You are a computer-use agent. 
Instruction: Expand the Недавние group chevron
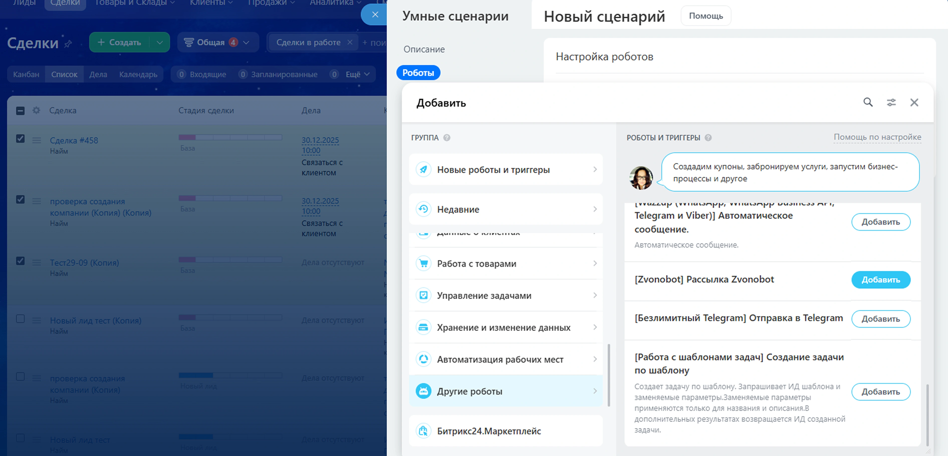click(595, 209)
